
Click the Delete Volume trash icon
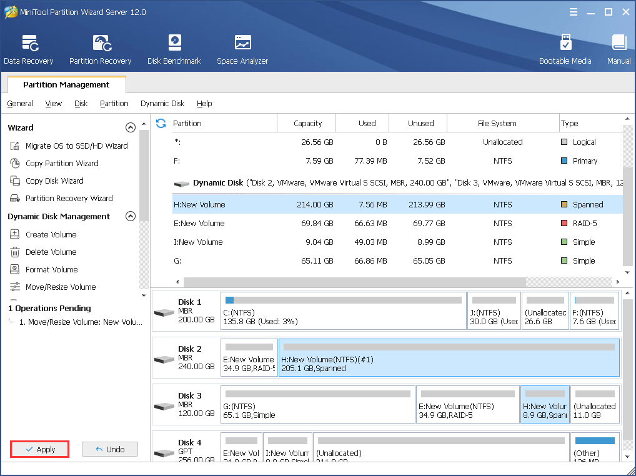click(15, 252)
